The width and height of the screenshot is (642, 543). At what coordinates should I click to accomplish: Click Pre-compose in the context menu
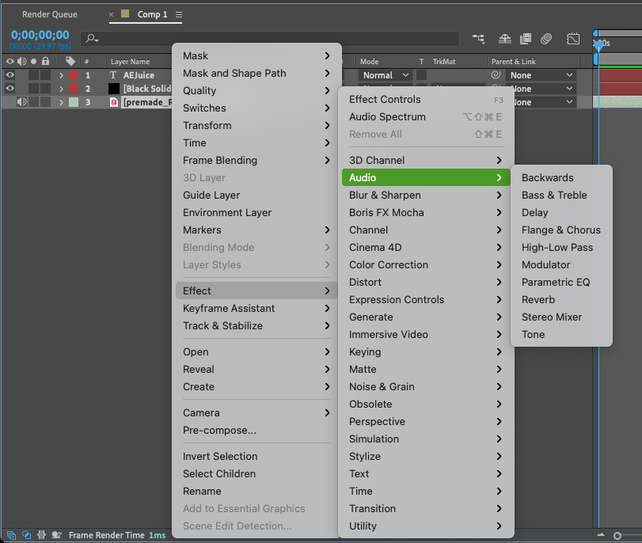tap(219, 430)
